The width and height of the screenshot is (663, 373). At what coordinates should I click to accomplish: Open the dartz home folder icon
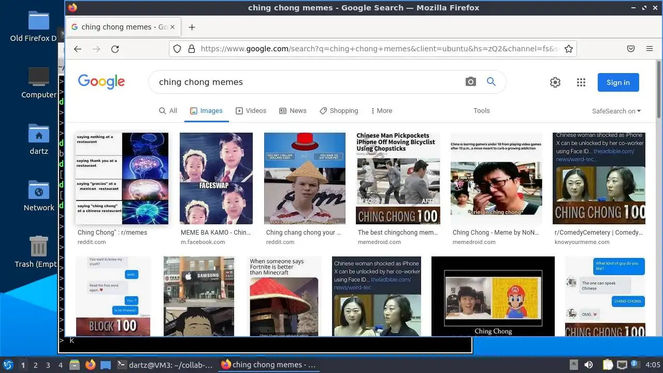pos(39,139)
